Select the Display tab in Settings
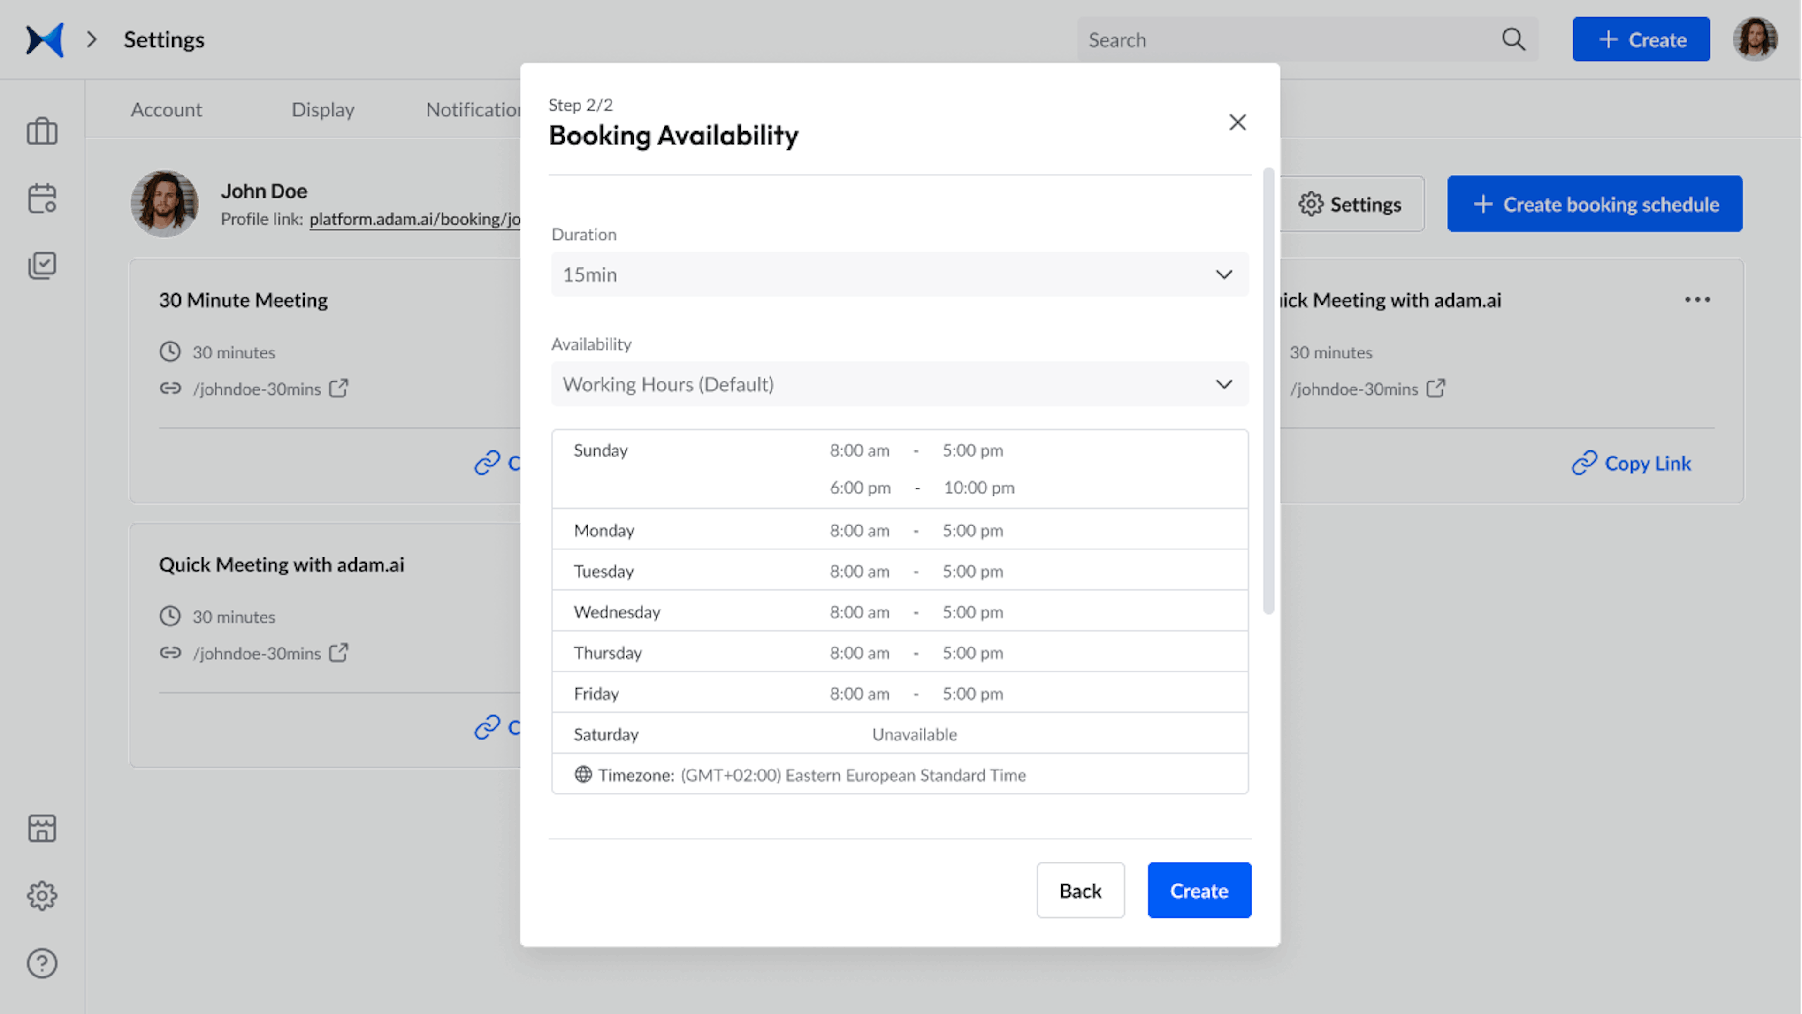Image resolution: width=1802 pixels, height=1014 pixels. coord(322,109)
